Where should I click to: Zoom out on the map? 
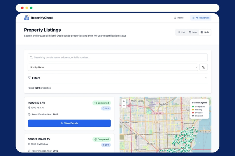point(124,106)
